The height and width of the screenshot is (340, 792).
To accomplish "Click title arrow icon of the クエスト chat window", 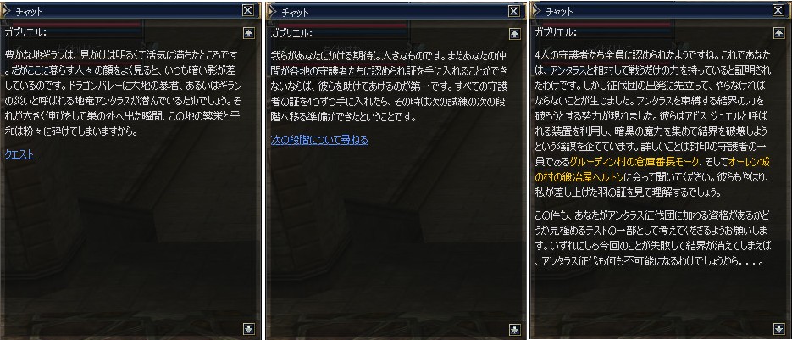I will 5,11.
